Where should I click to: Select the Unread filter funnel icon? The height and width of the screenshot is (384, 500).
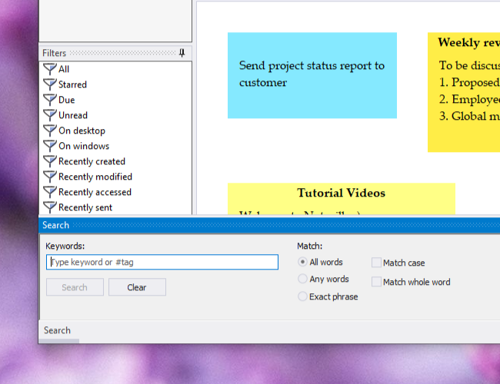50,115
